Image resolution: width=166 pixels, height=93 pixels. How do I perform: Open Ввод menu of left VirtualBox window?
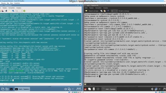coord(11,3)
